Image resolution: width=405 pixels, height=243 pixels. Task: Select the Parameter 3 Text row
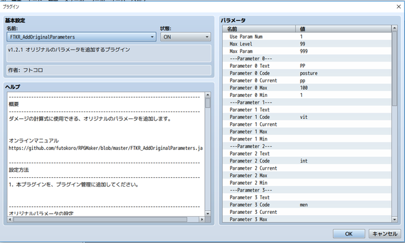[x=307, y=197]
